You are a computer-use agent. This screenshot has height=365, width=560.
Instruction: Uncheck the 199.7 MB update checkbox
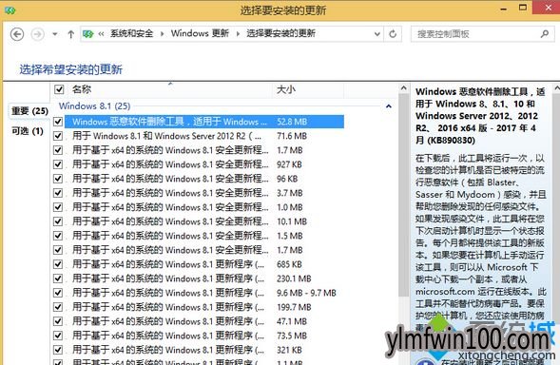pyautogui.click(x=58, y=307)
